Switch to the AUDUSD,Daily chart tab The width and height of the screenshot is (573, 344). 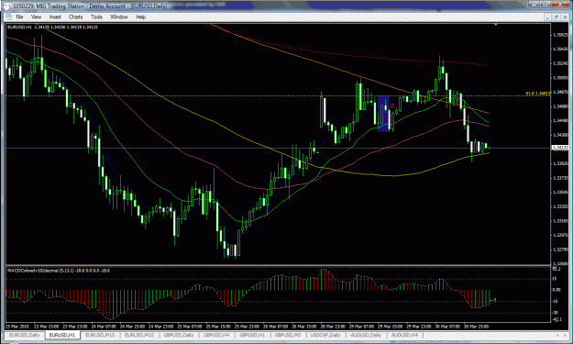(366, 335)
